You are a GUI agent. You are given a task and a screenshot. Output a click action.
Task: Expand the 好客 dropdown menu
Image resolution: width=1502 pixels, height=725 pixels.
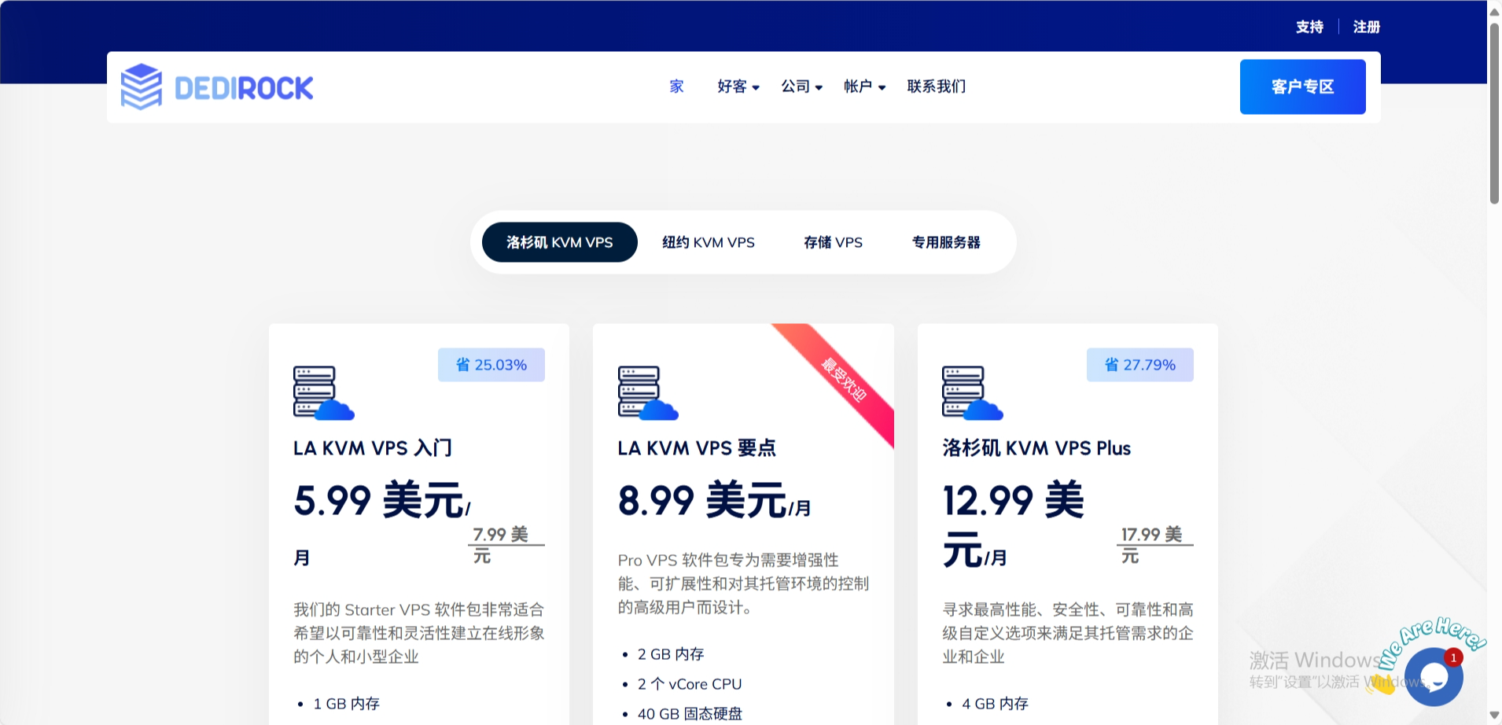tap(738, 86)
